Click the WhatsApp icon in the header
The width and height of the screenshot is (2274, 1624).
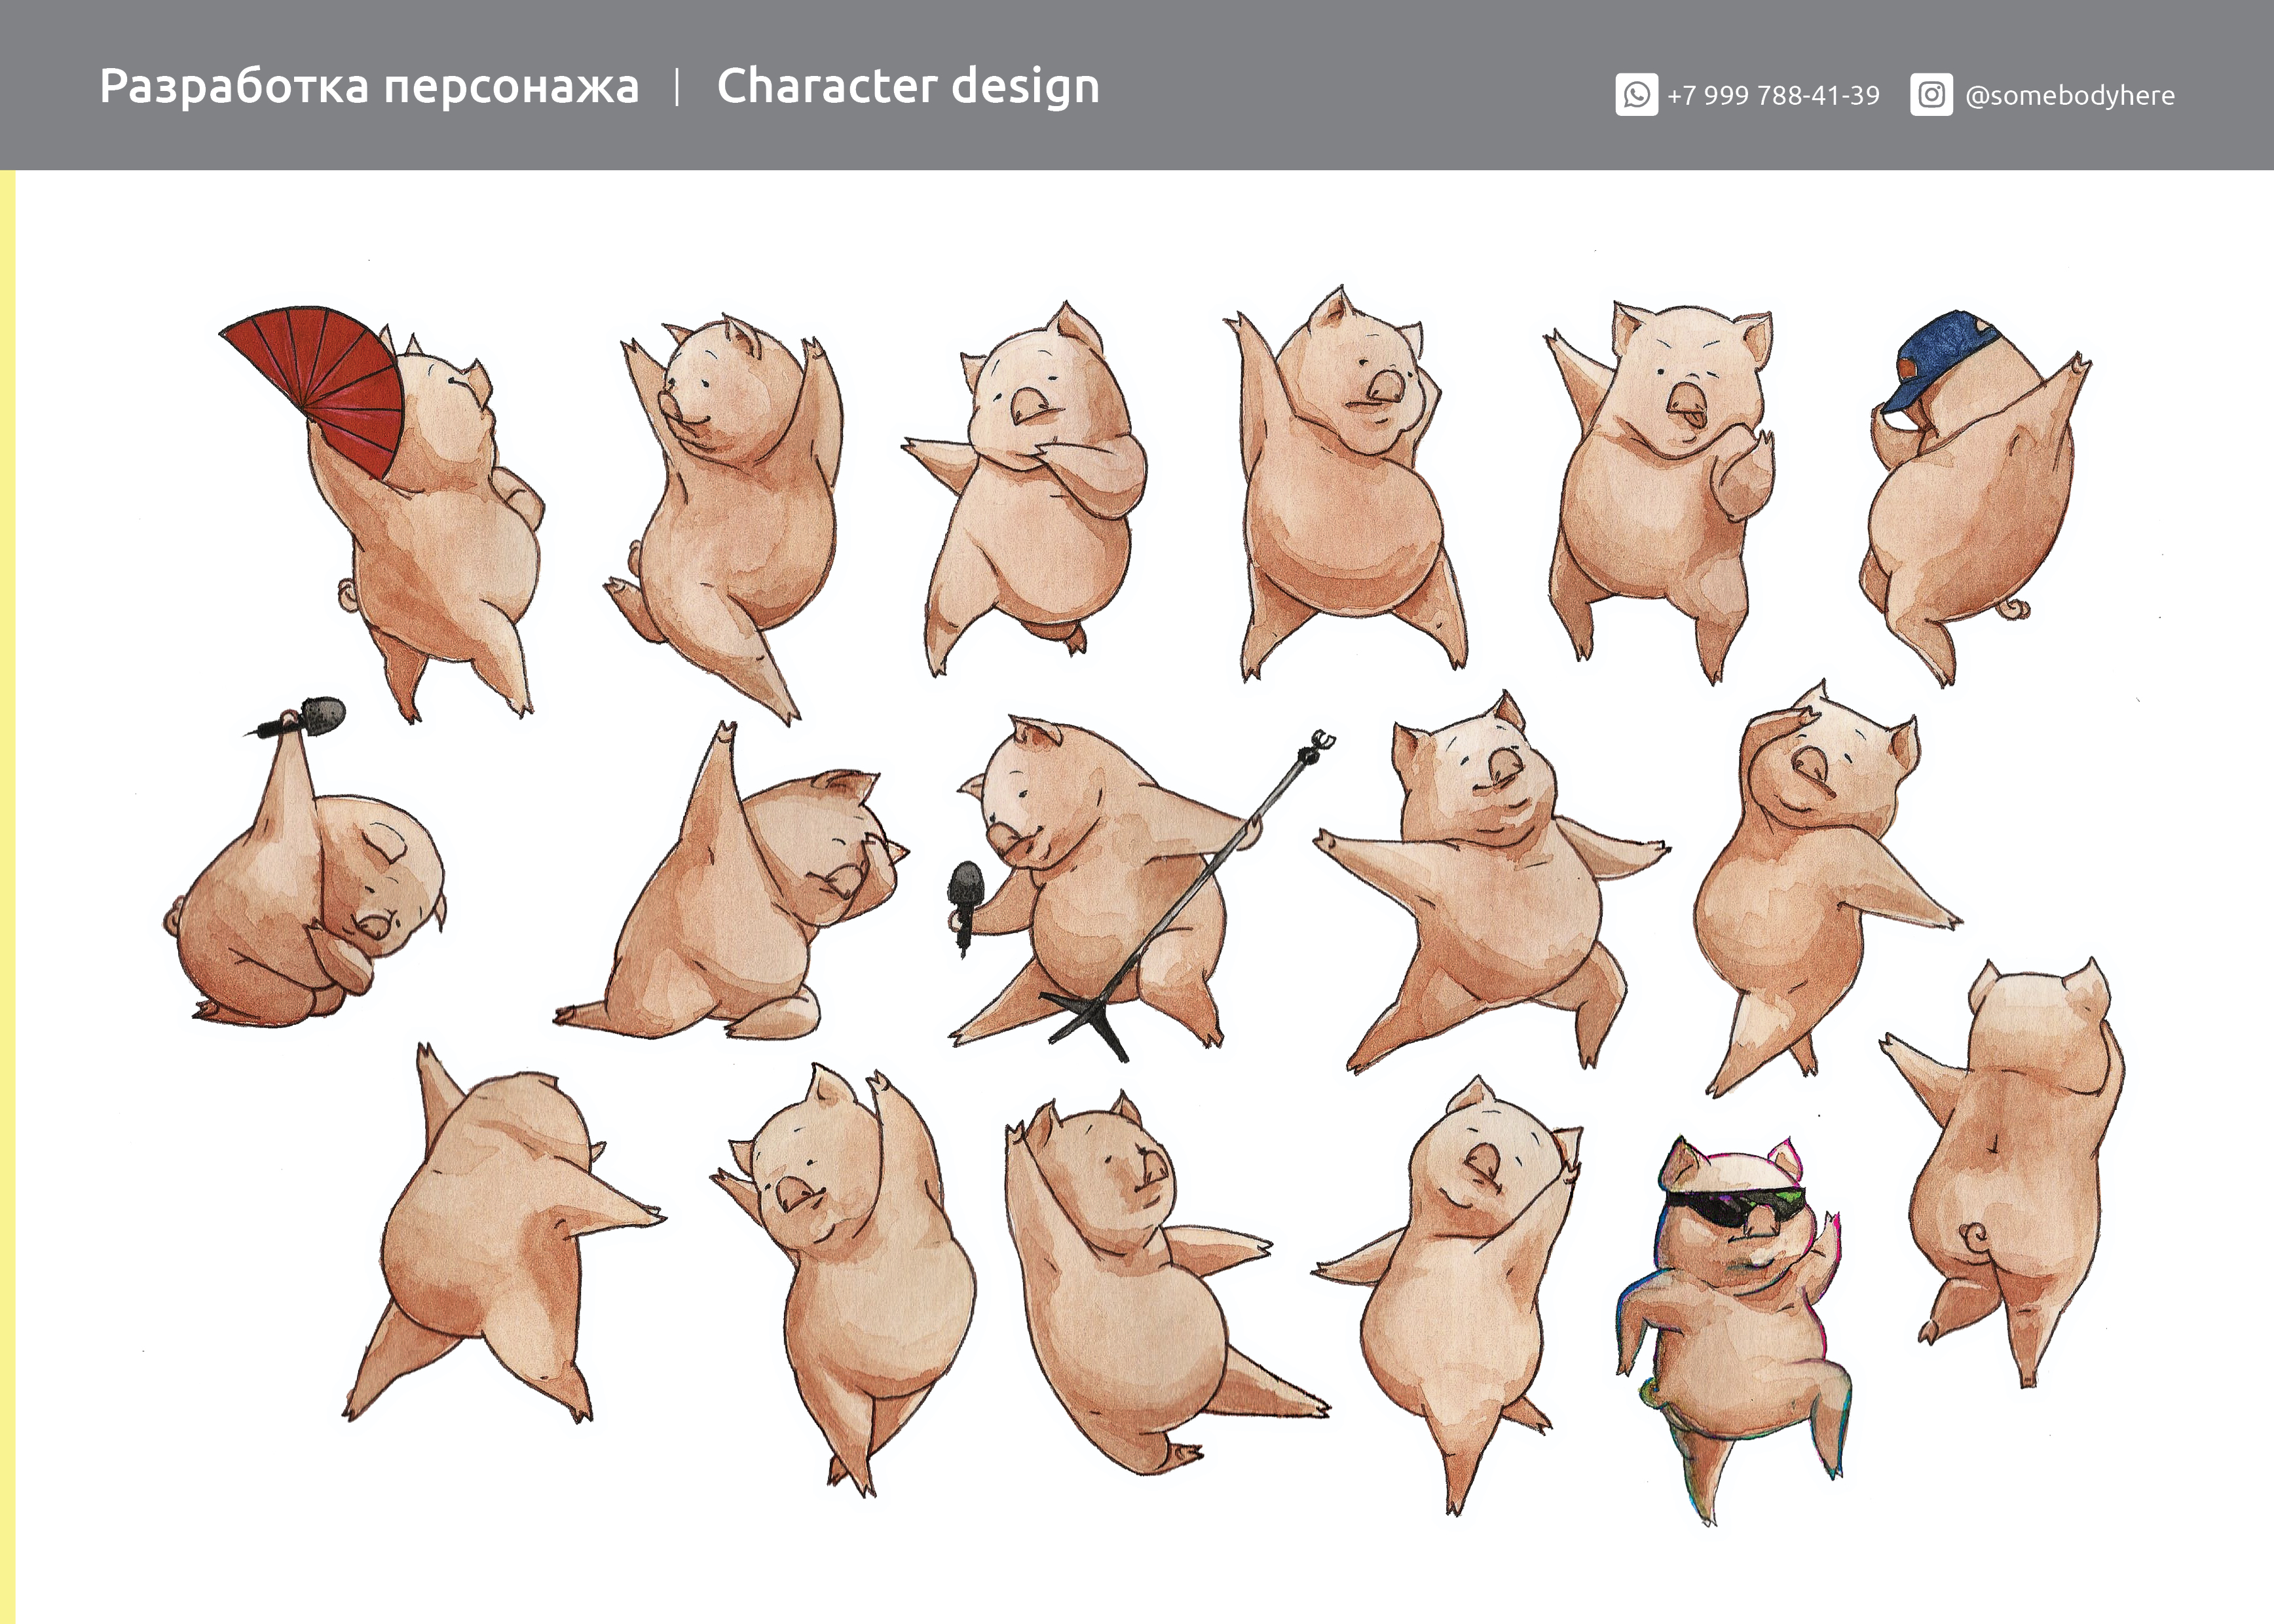tap(1636, 95)
